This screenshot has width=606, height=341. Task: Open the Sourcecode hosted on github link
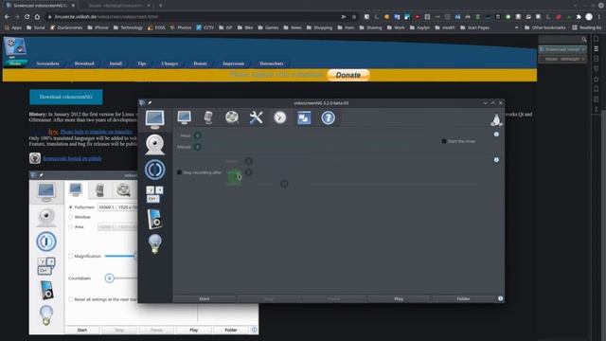[x=72, y=158]
